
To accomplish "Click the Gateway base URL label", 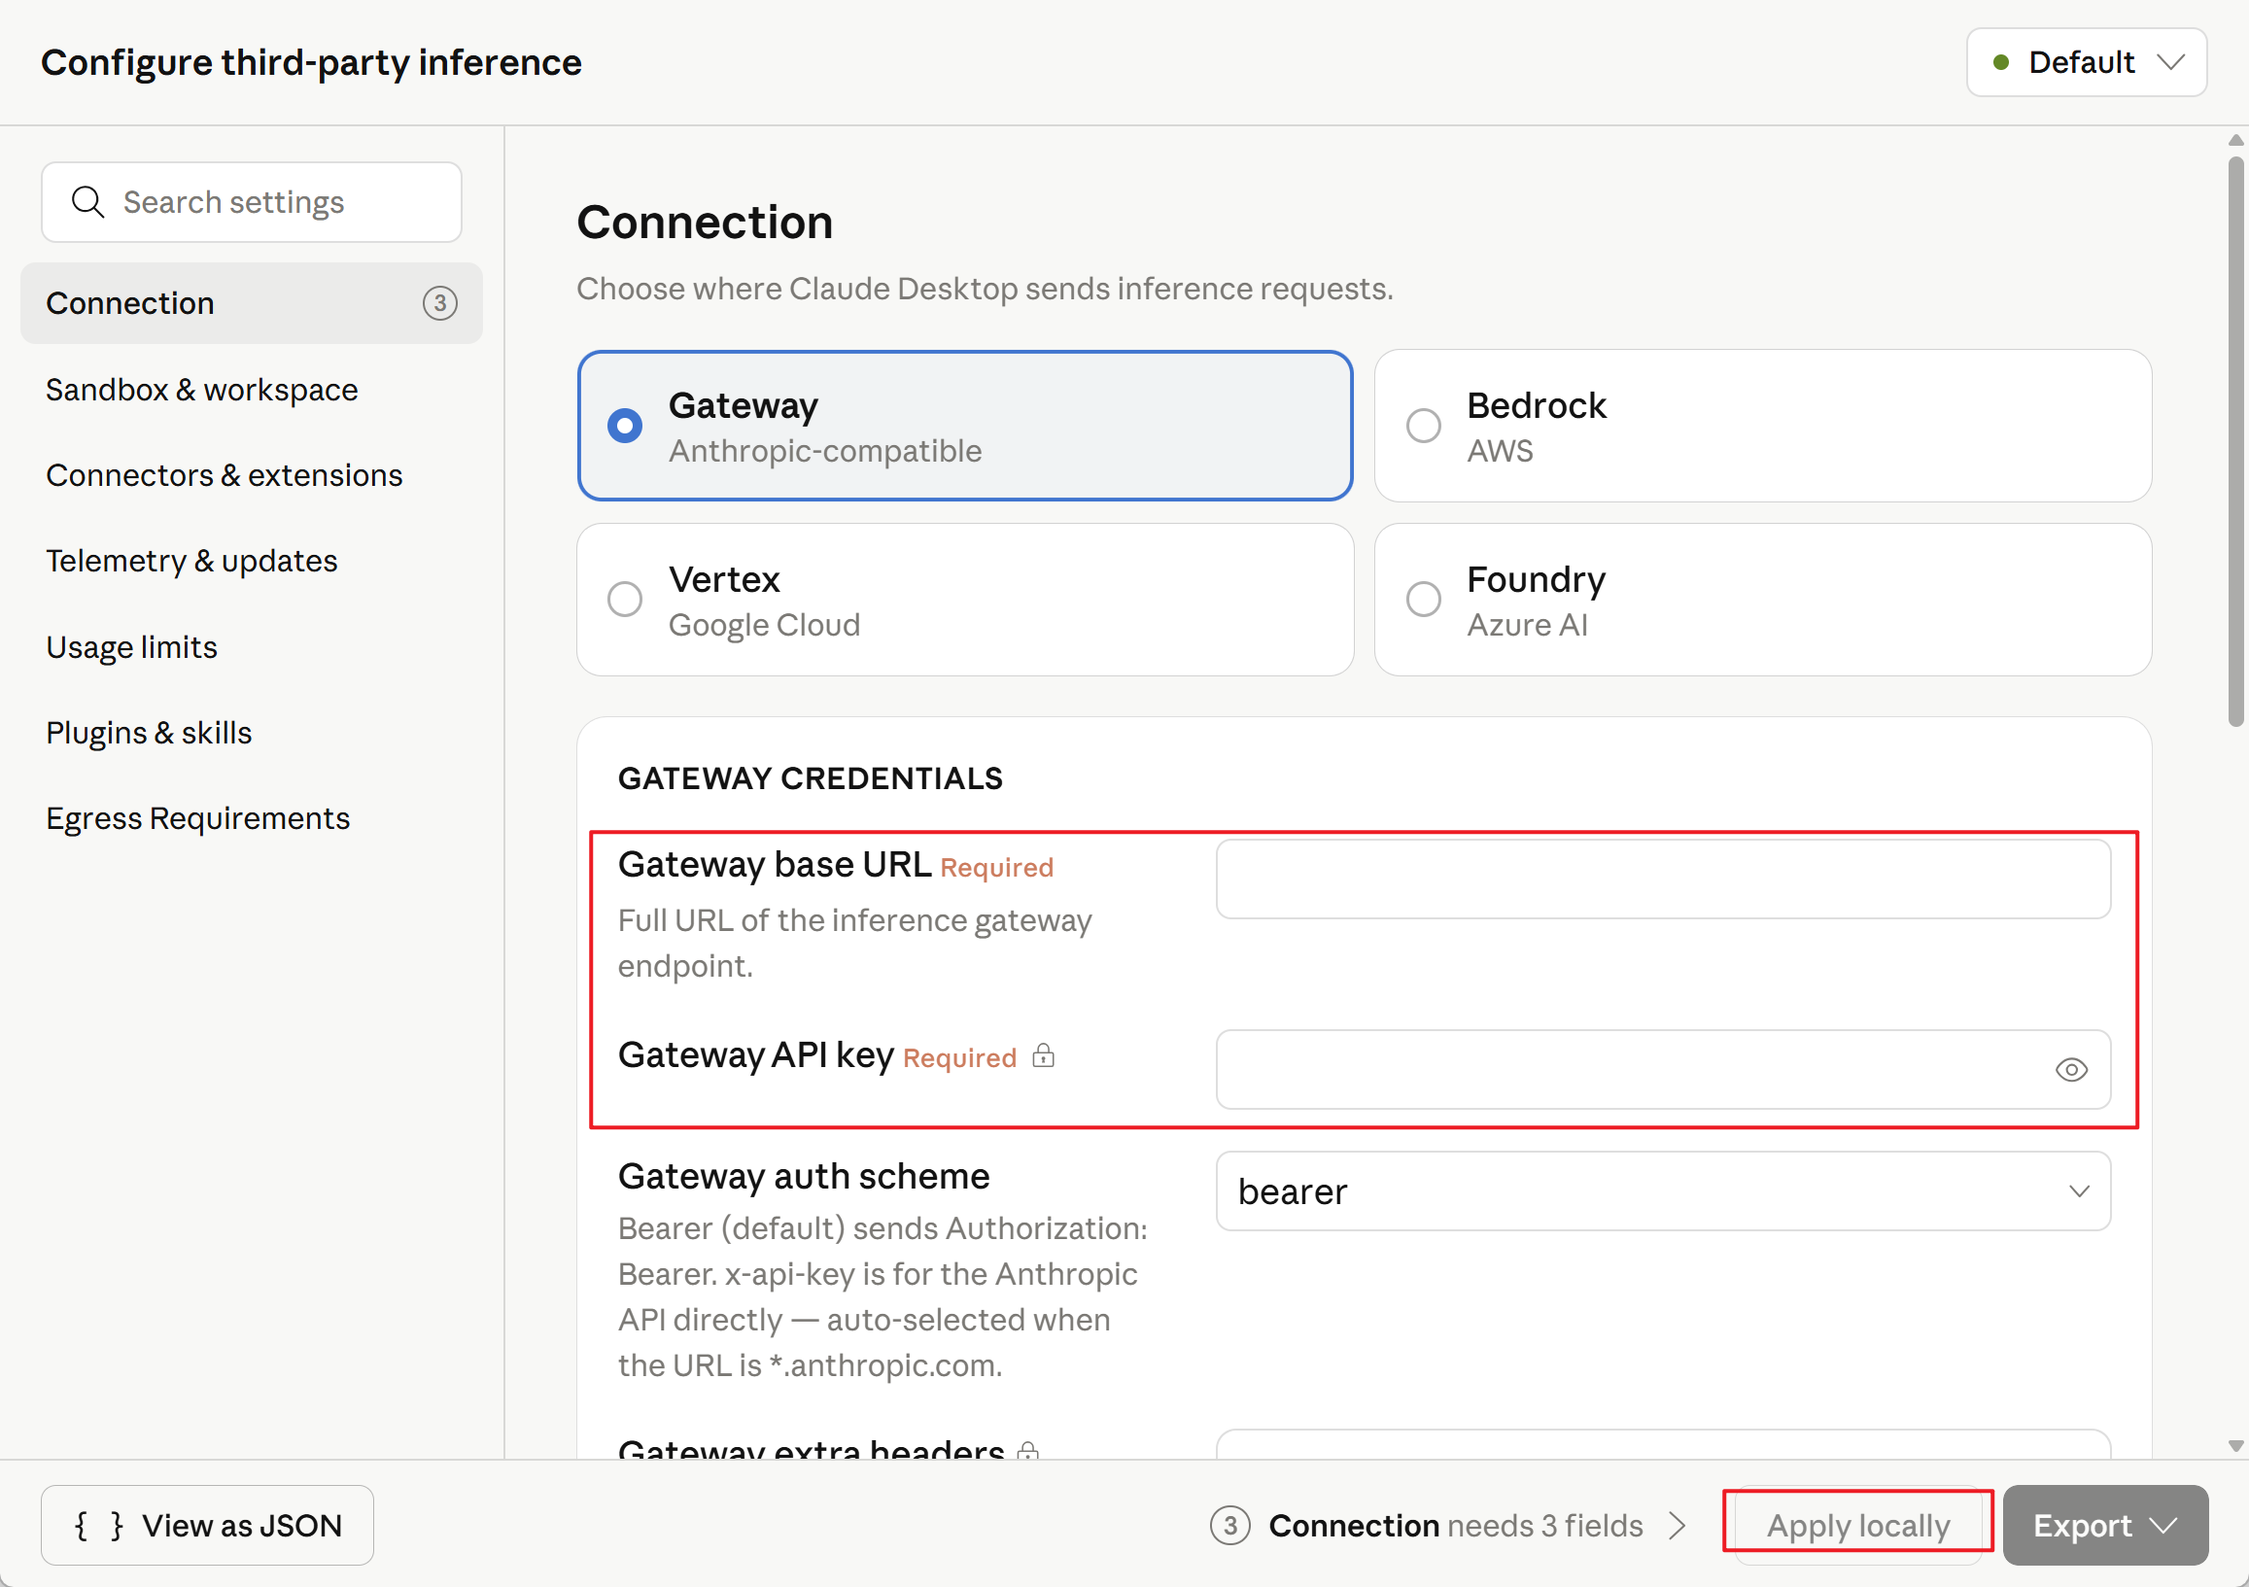I will 775,864.
